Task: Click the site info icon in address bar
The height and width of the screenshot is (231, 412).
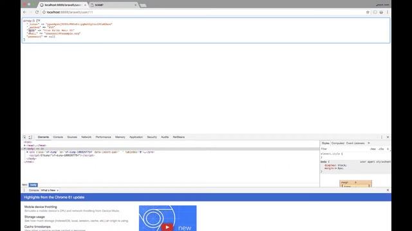Action: 44,12
